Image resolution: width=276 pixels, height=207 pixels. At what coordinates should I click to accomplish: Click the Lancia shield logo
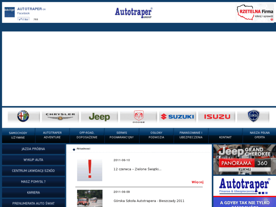click(253, 116)
